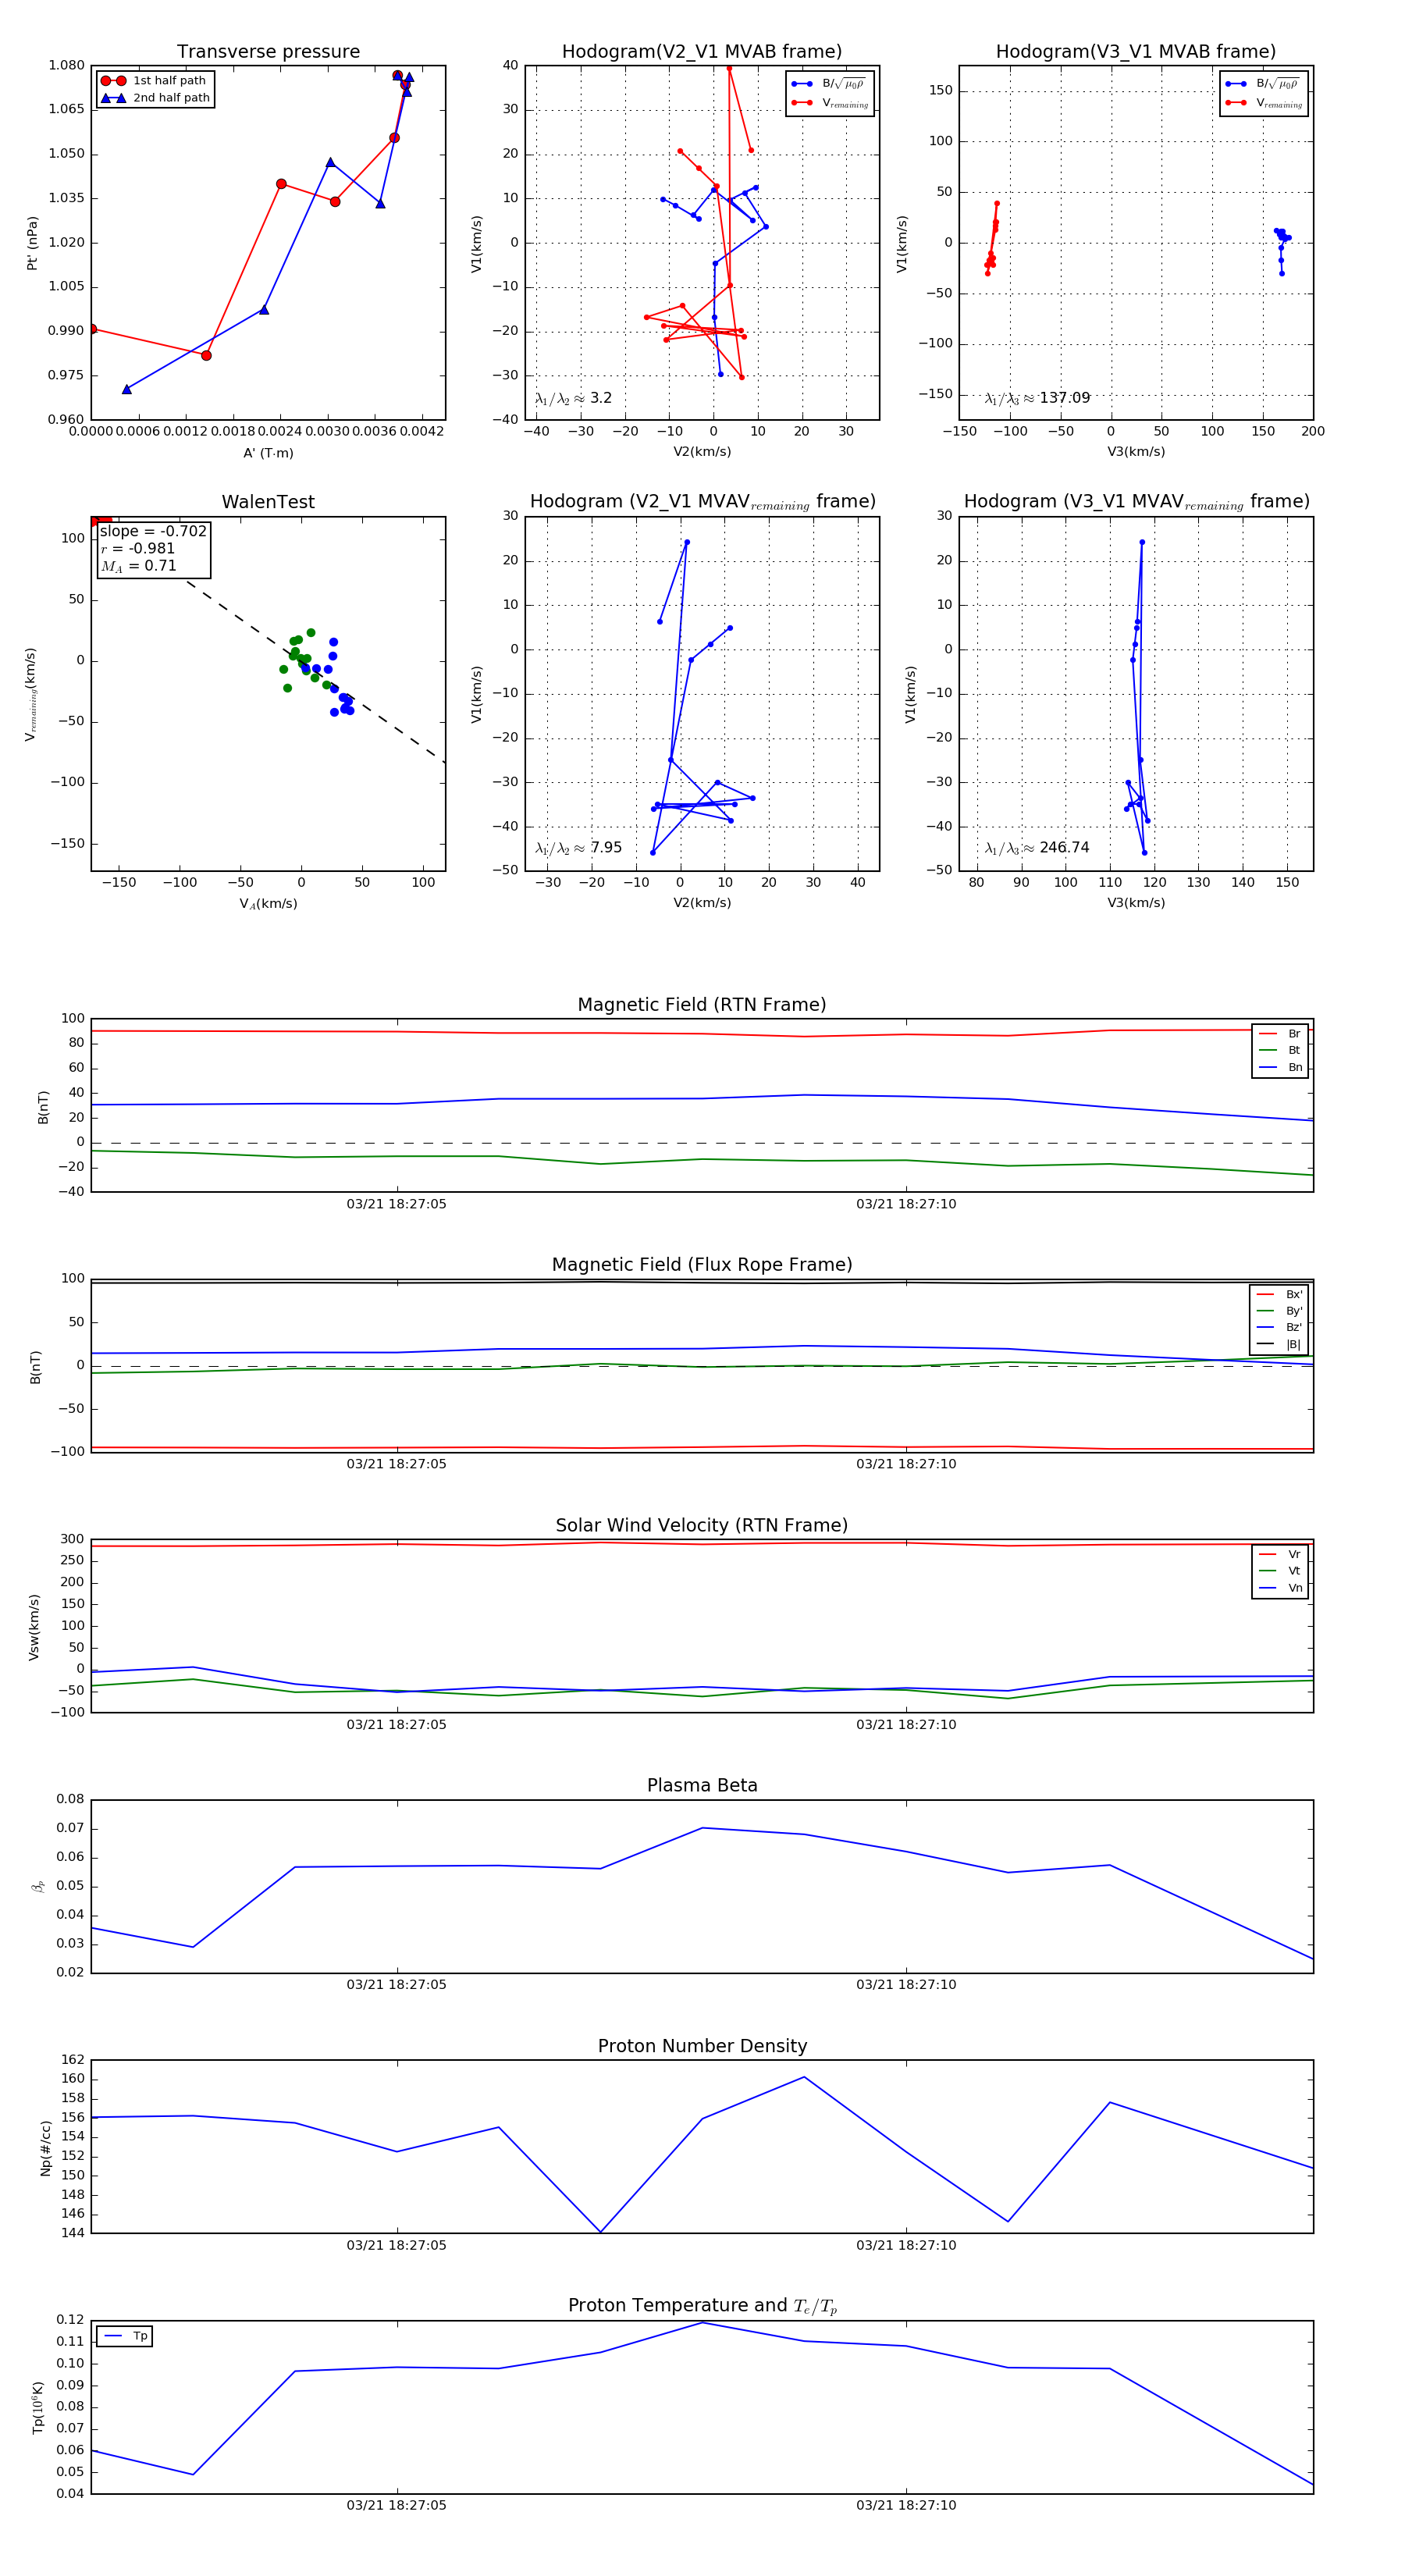Click the "Hodogram(V2_V1 MVAB frame)" title

pyautogui.click(x=702, y=52)
